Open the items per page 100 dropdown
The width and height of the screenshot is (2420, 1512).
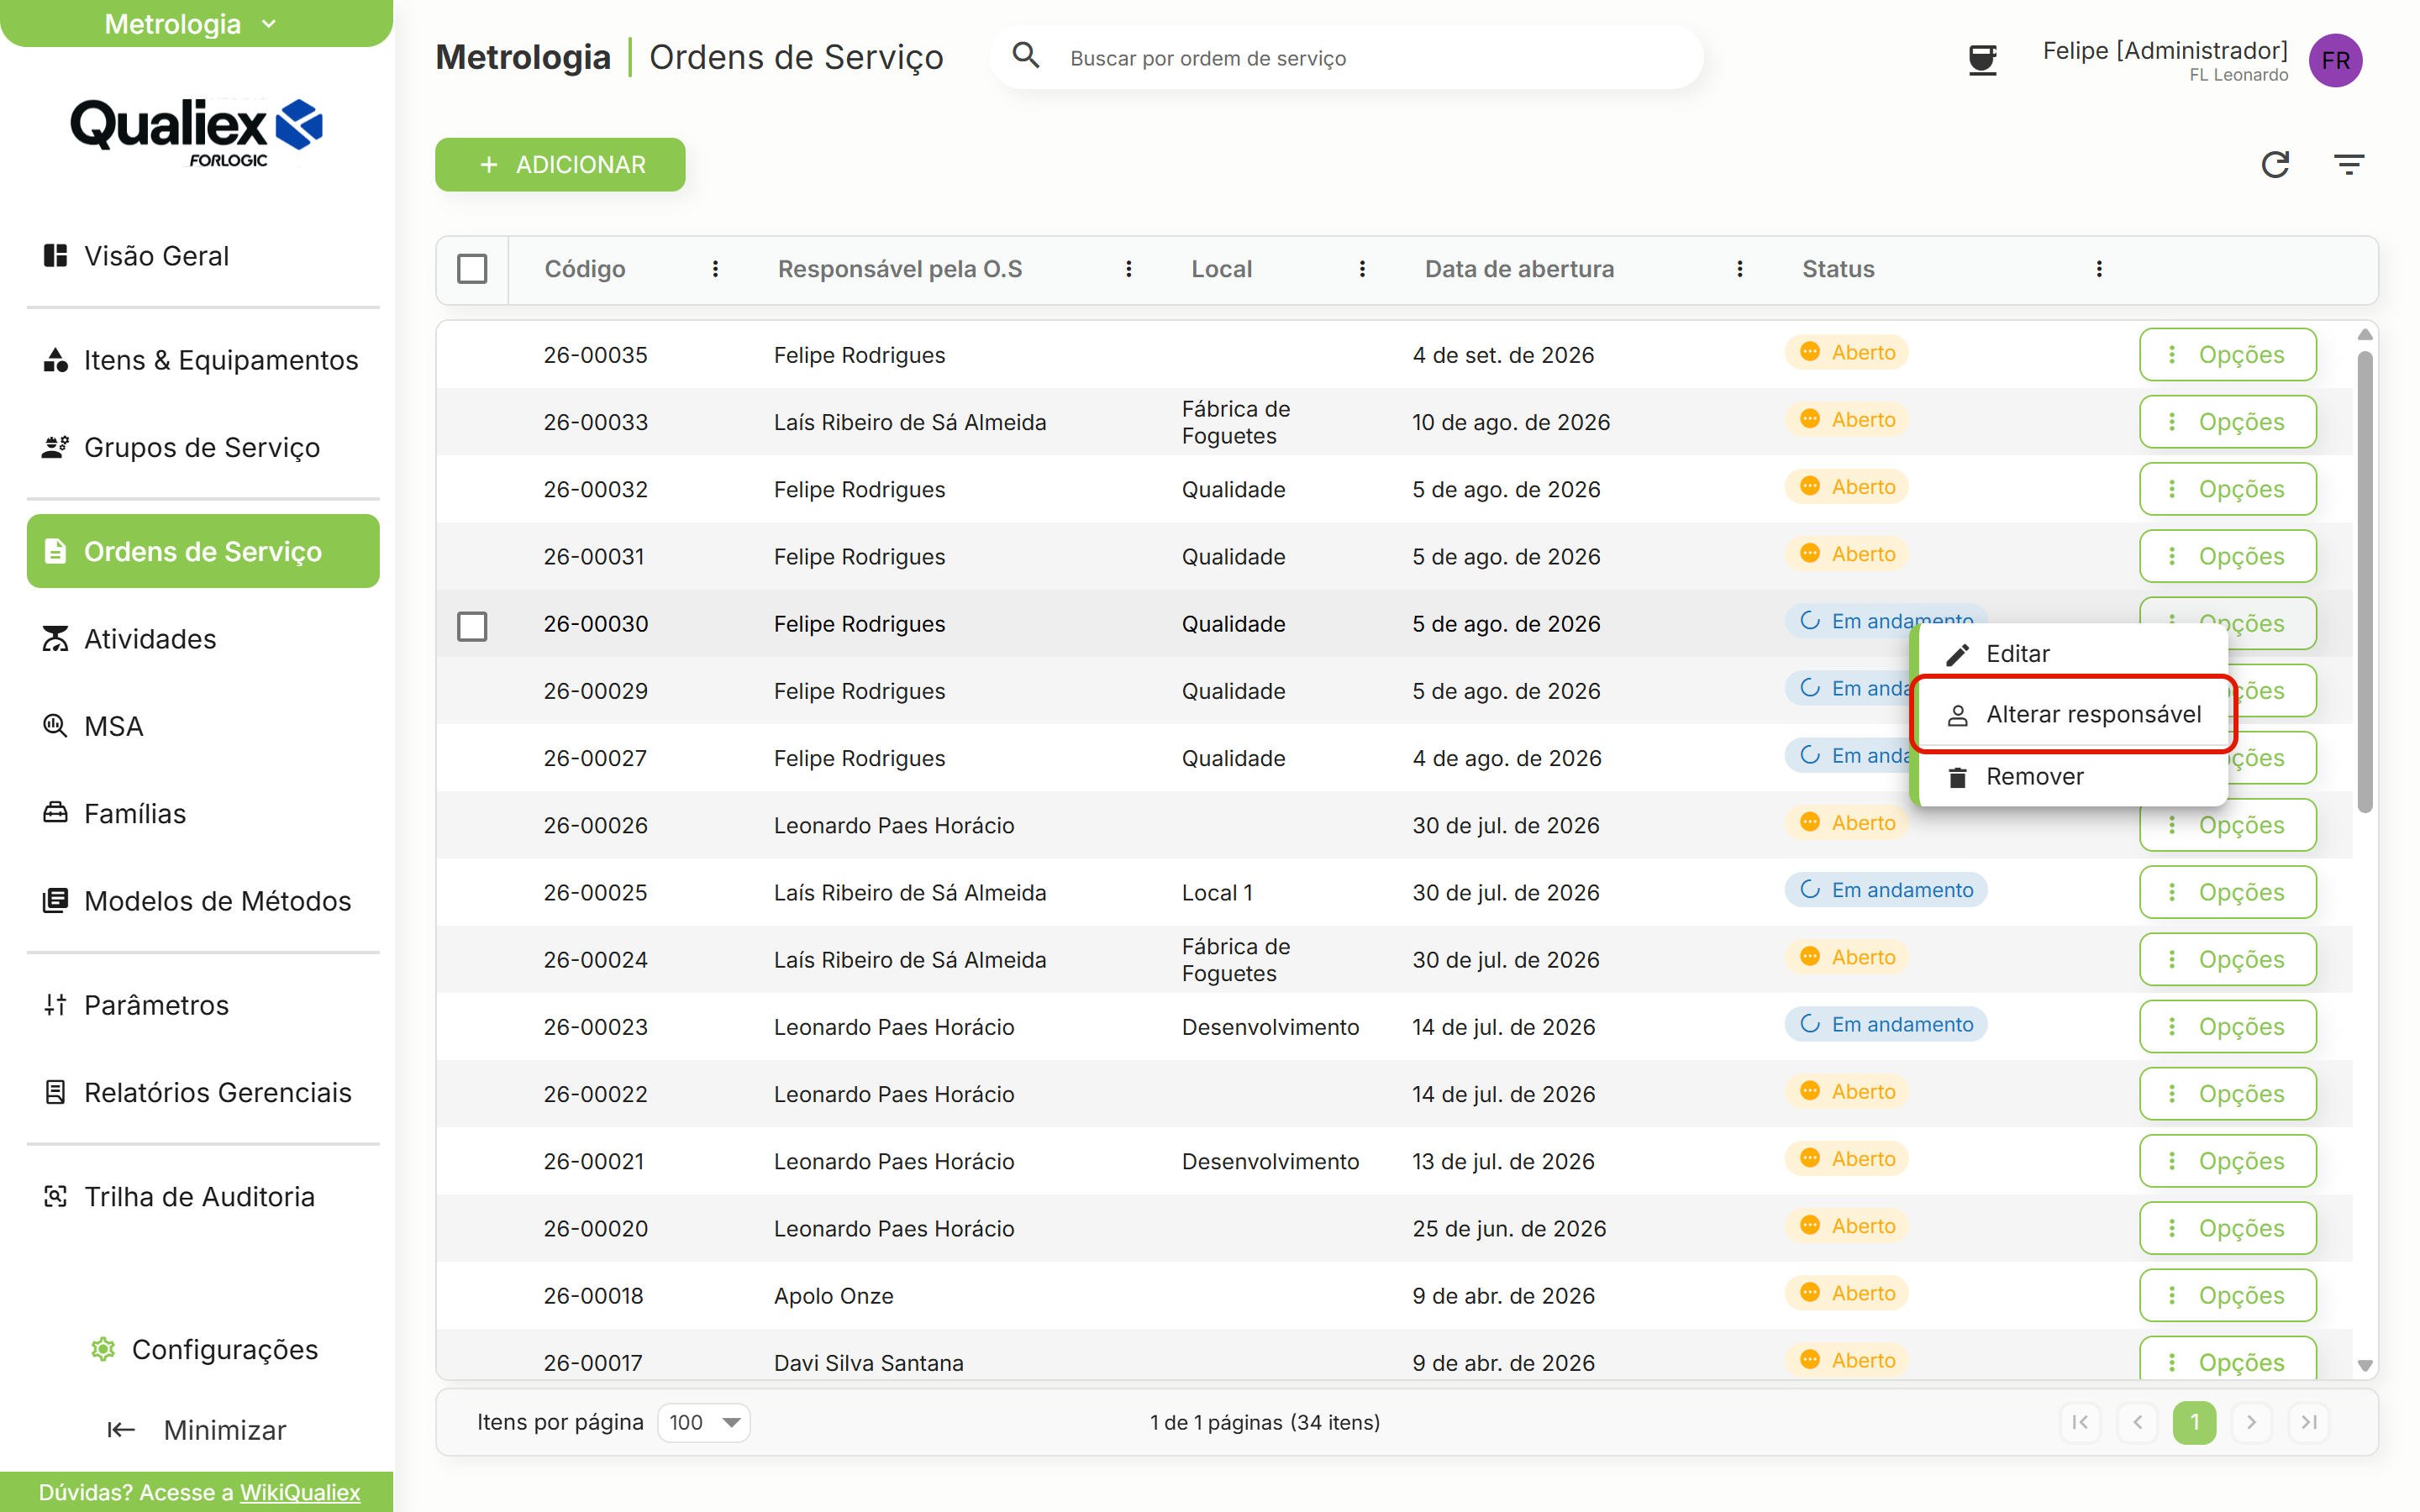pyautogui.click(x=703, y=1422)
